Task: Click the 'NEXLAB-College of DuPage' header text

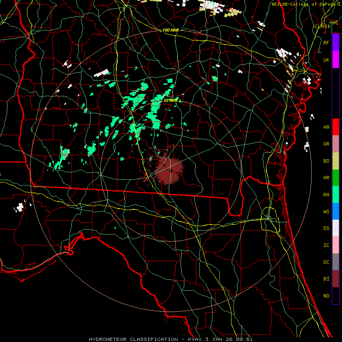Action: [304, 4]
